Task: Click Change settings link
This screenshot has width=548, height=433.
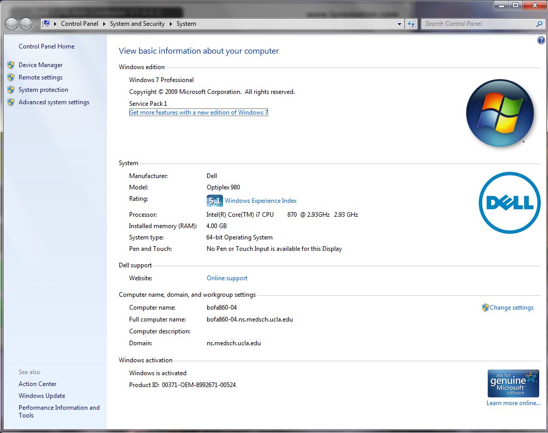Action: pos(511,308)
